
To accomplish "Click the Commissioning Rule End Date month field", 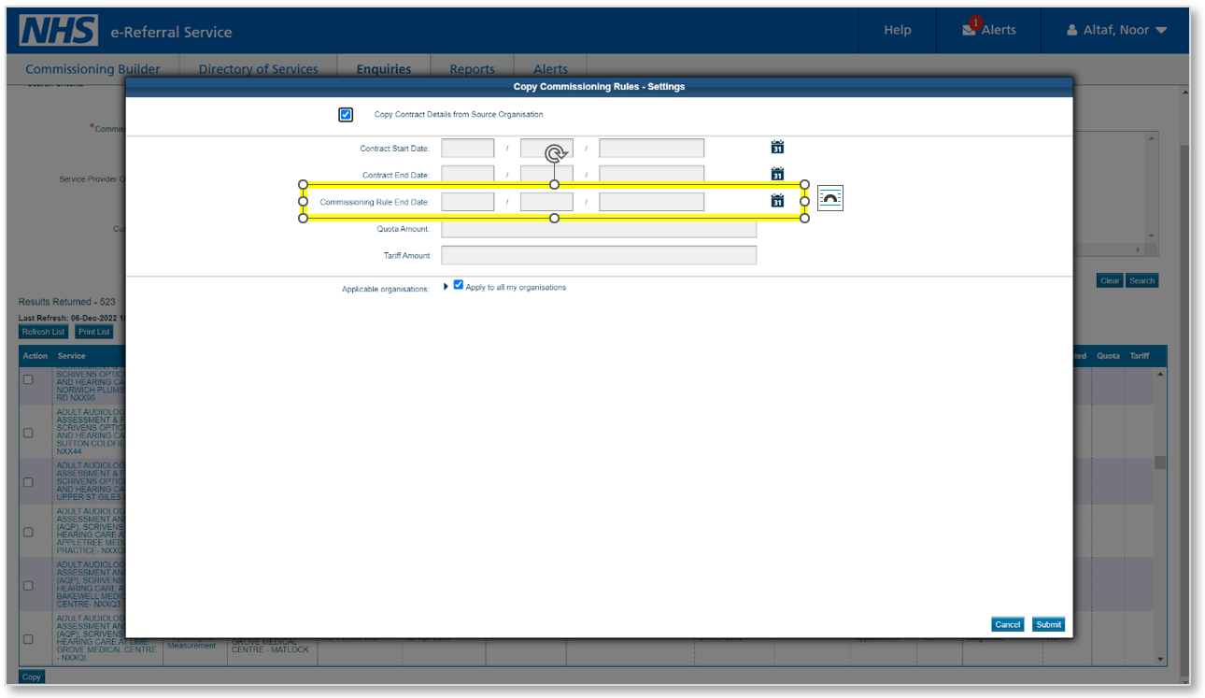I will tap(546, 202).
